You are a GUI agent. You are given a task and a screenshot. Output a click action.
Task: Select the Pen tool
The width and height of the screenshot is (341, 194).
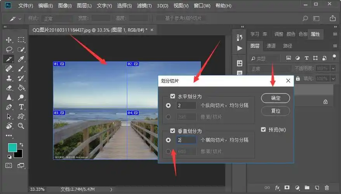9,107
